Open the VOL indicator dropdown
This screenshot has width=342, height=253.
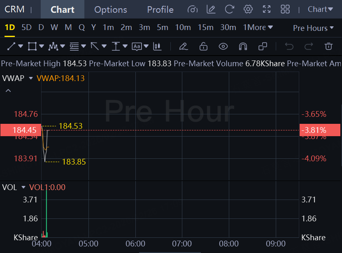(23, 187)
